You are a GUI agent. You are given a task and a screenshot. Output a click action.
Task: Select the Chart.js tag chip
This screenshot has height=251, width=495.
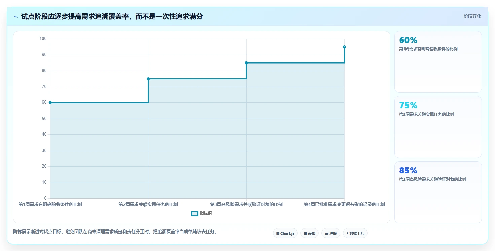point(285,233)
